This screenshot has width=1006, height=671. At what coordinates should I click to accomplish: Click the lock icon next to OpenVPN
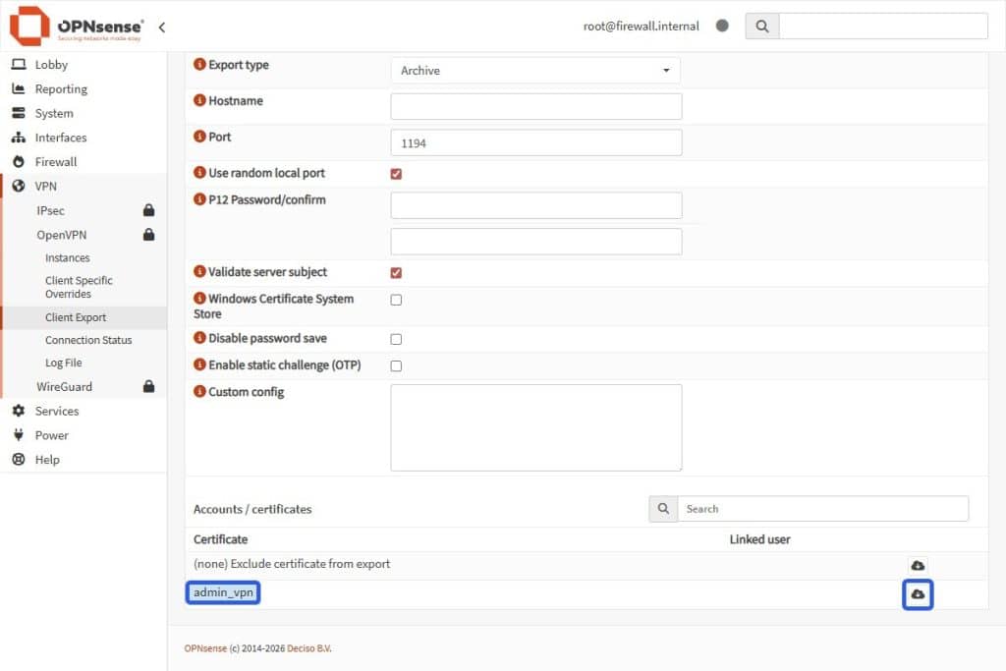pyautogui.click(x=149, y=235)
